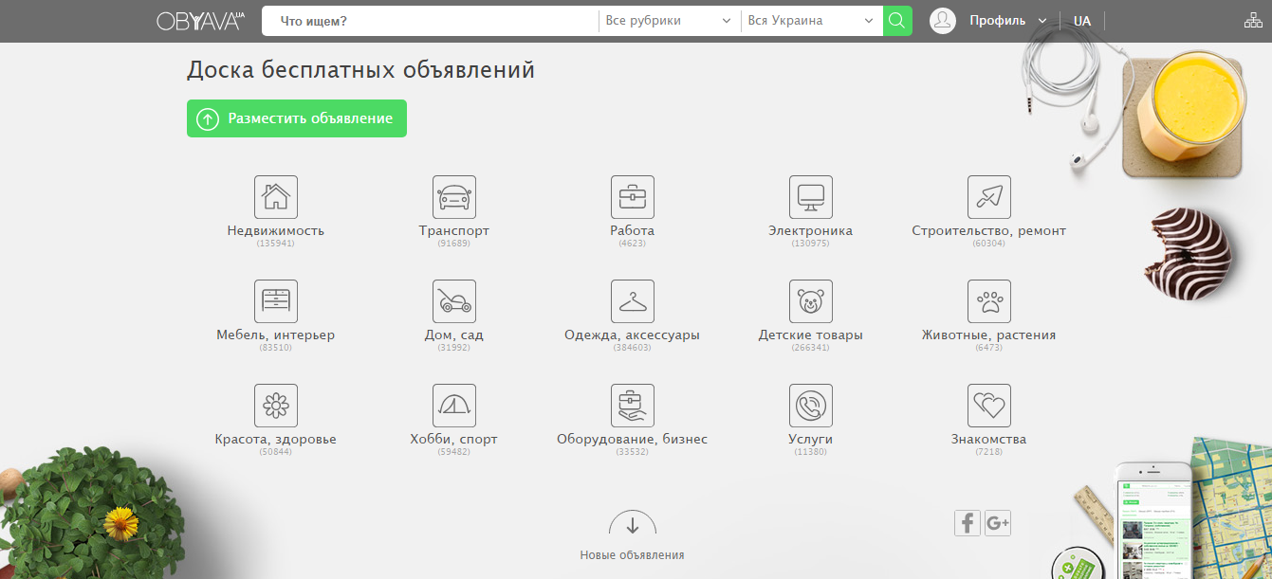Open the Одежда, аксессуары category link
This screenshot has height=579, width=1272.
tap(632, 335)
